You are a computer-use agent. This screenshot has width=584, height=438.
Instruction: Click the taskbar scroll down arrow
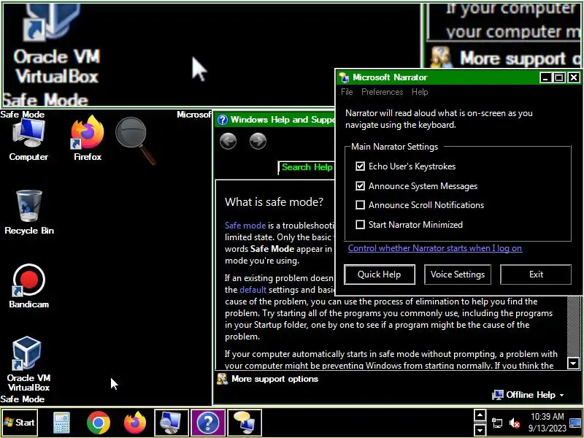(x=480, y=429)
